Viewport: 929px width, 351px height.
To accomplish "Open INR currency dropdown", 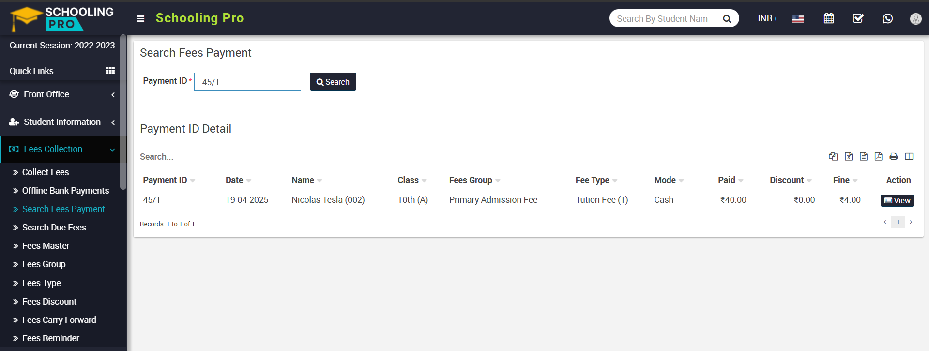I will click(x=766, y=18).
